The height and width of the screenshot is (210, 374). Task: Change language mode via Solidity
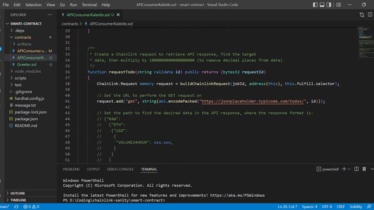356,206
